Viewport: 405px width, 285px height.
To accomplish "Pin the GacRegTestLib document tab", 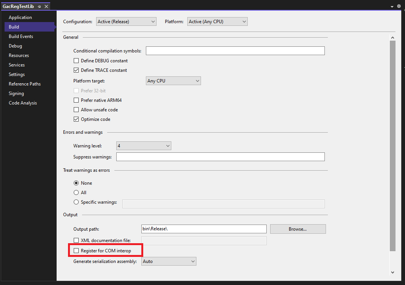I will 39,6.
